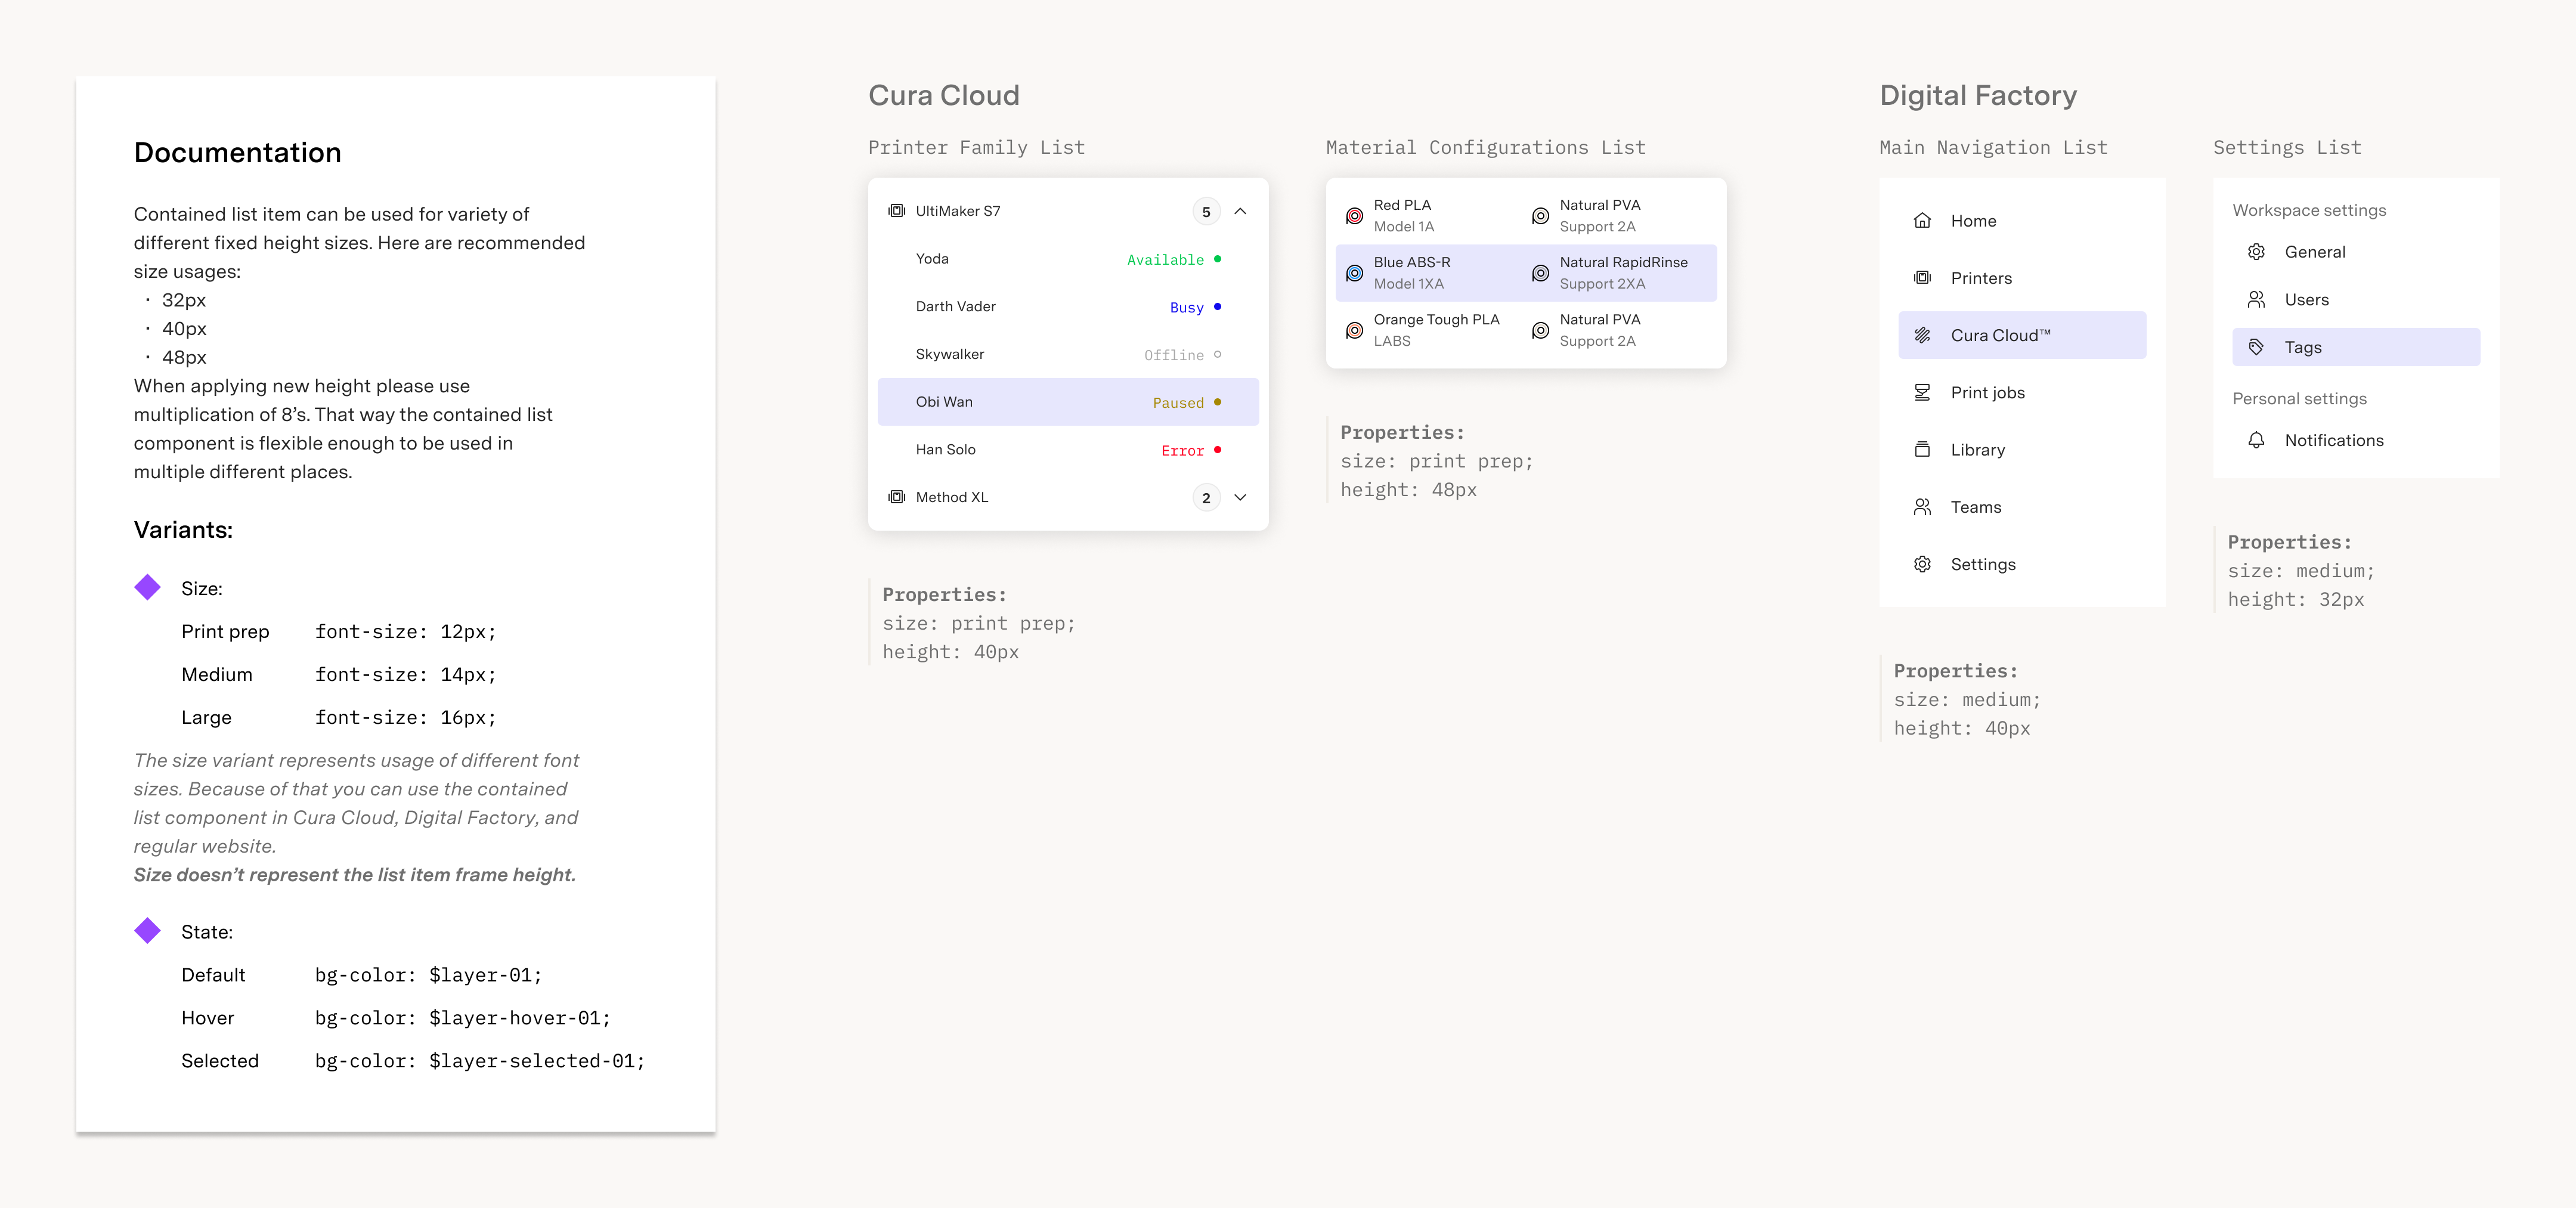Viewport: 2576px width, 1208px height.
Task: Click the Tags label icon
Action: click(x=2256, y=347)
